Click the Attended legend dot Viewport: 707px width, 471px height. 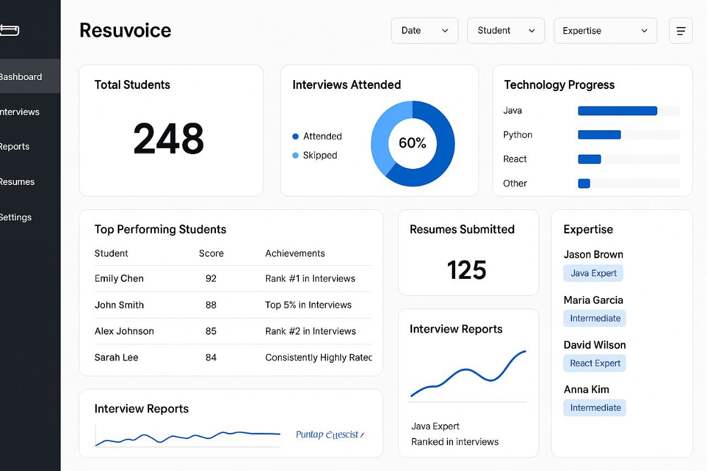296,136
